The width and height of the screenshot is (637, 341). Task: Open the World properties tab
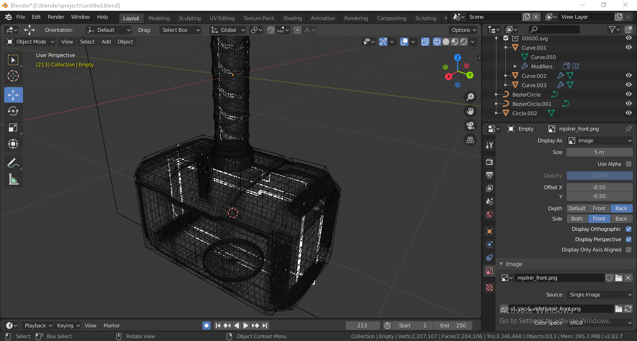(x=489, y=215)
